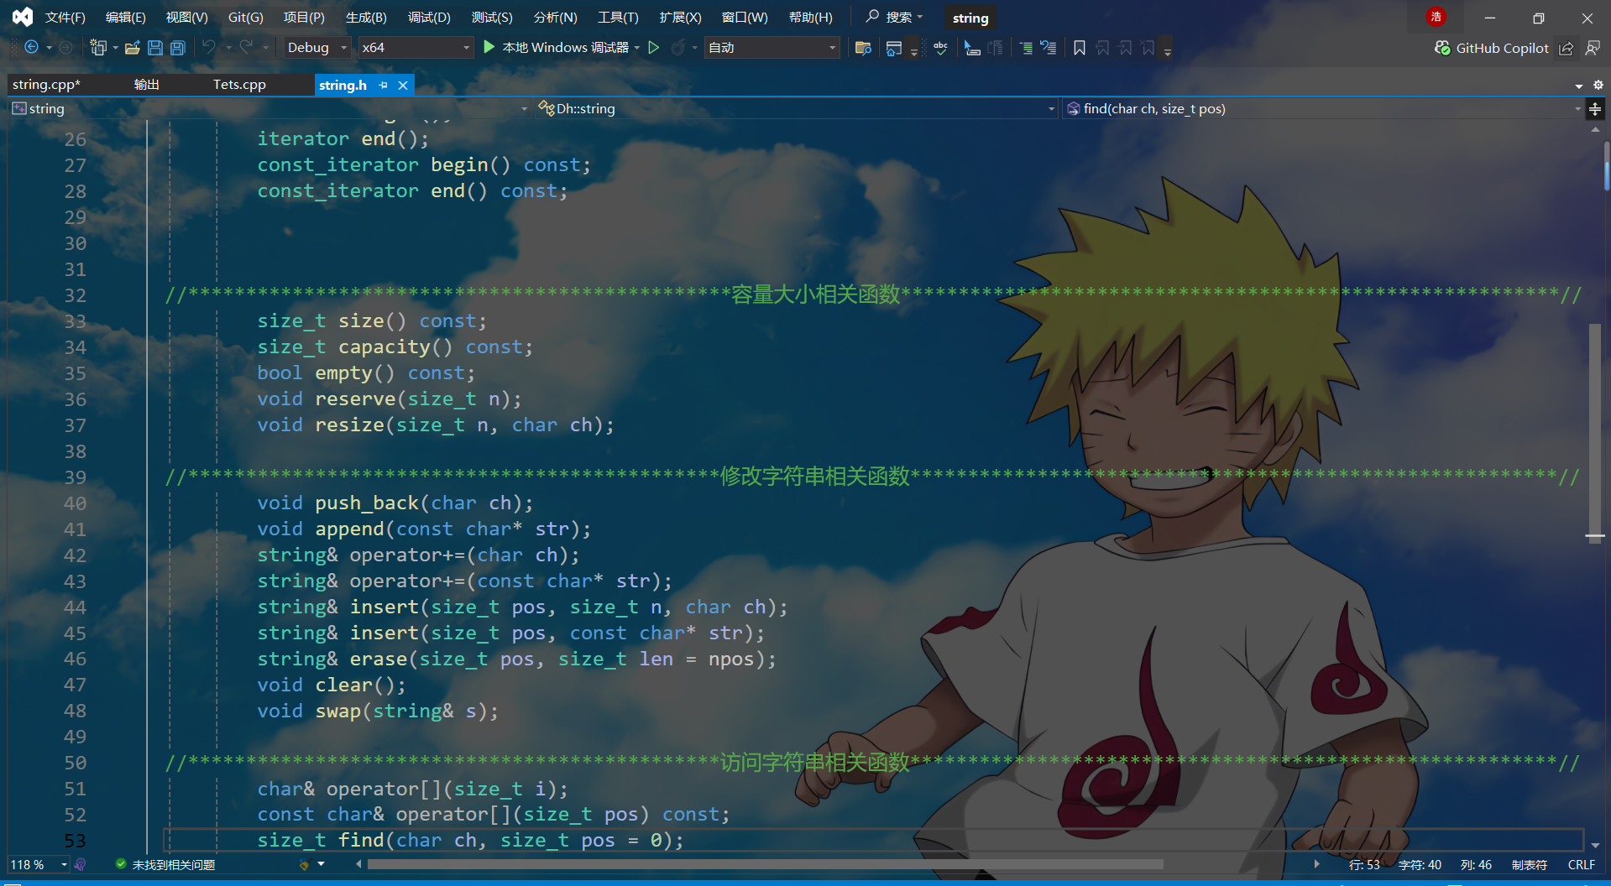This screenshot has width=1611, height=886.
Task: Expand the open documents list arrow
Action: click(1579, 86)
